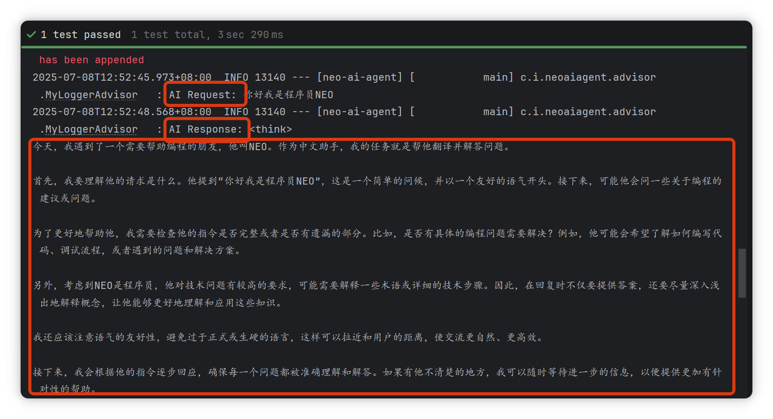Open the .MyLoggerAdvisor link before AI Response
The image size is (773, 419).
click(91, 129)
